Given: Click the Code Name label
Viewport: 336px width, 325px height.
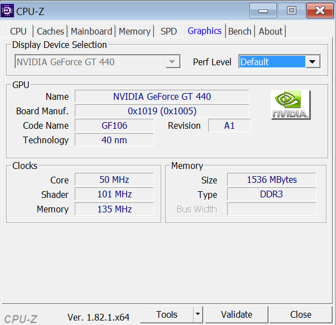Looking at the screenshot, I should coord(46,125).
